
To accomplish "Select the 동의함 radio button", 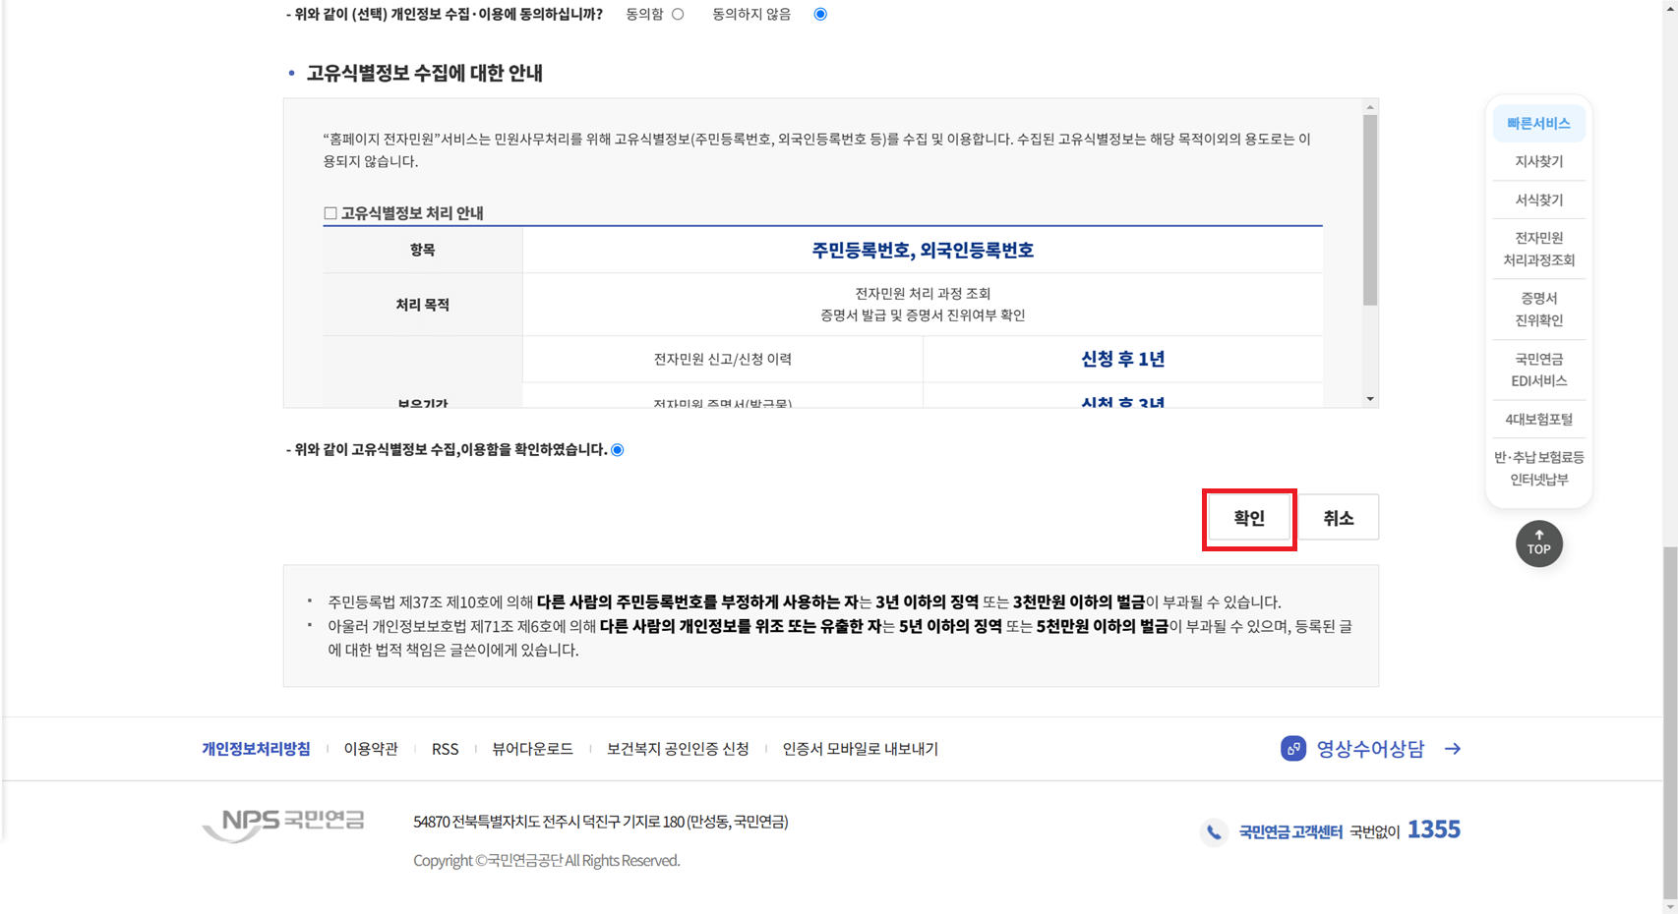I will 678,14.
